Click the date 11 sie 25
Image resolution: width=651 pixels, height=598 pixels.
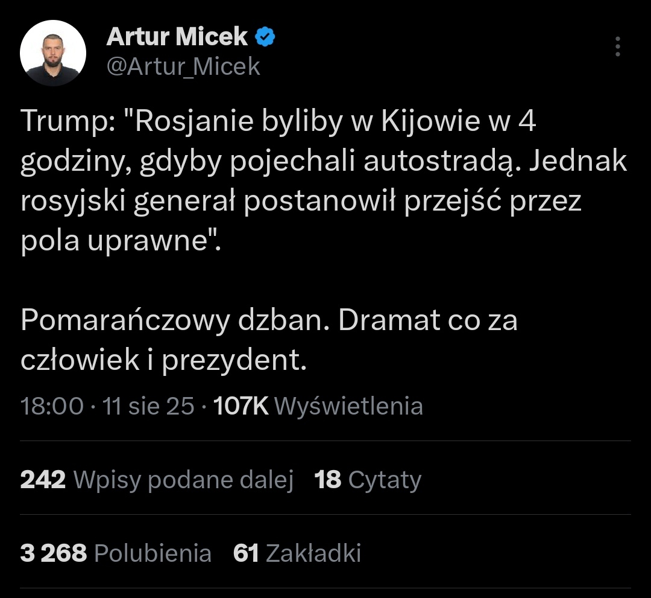148,406
